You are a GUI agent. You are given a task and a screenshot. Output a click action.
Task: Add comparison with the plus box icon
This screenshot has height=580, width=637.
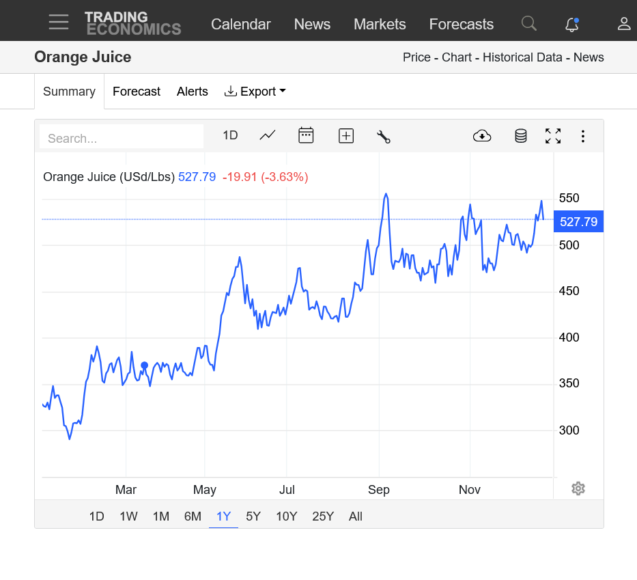coord(346,136)
